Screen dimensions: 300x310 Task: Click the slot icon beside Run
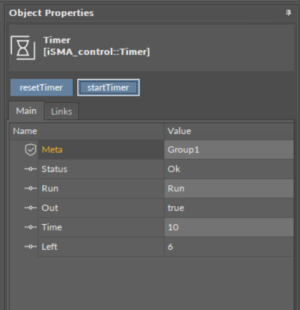30,188
